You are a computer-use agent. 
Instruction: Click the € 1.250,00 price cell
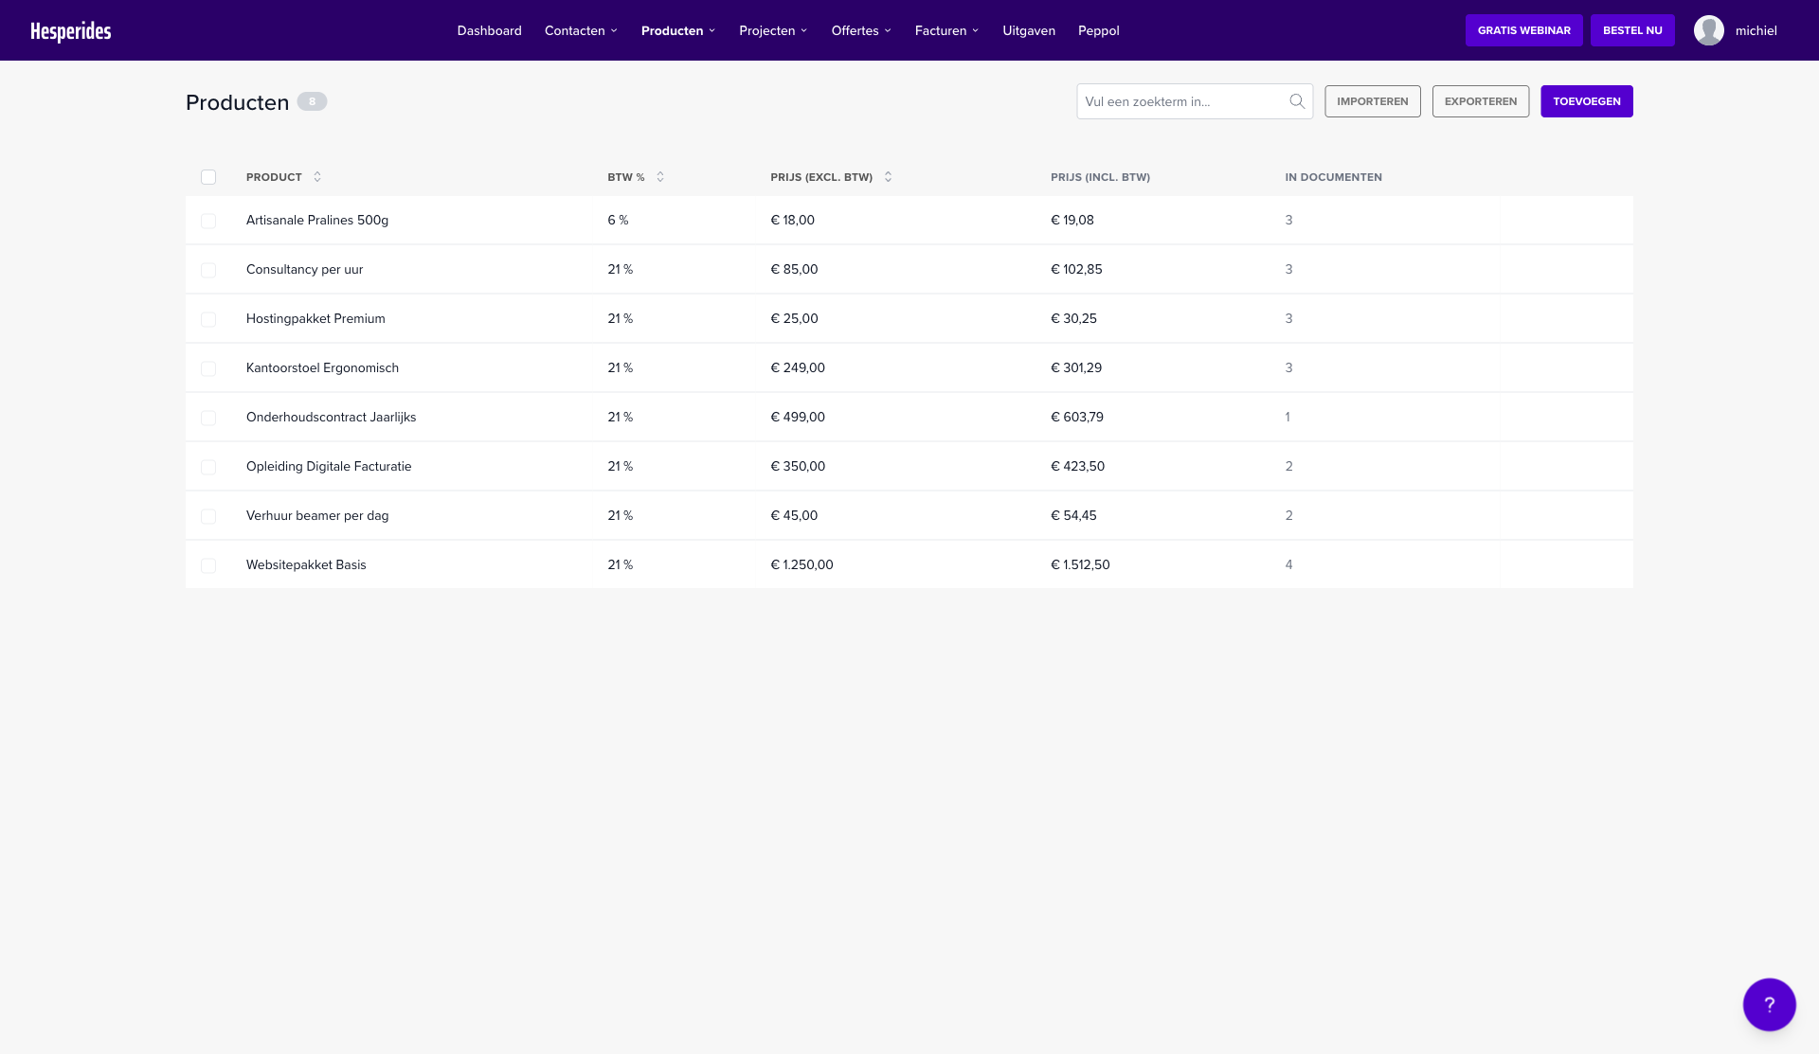coord(801,564)
